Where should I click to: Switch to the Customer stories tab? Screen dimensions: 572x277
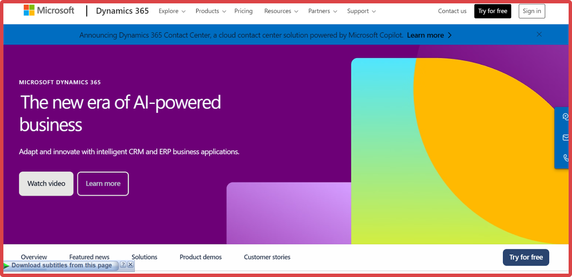267,257
